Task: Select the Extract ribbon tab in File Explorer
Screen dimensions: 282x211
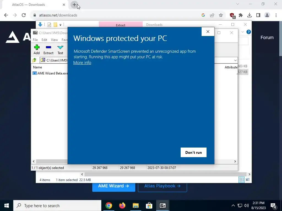Action: 121,25
